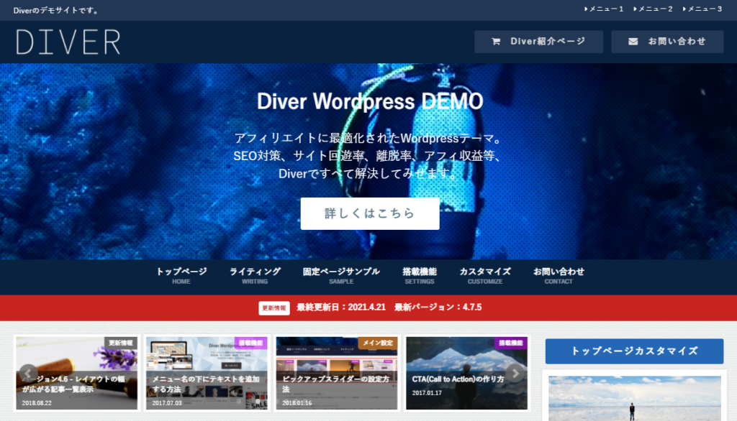Image resolution: width=737 pixels, height=421 pixels.
Task: Go to previous slide with left arrow
Action: click(28, 374)
